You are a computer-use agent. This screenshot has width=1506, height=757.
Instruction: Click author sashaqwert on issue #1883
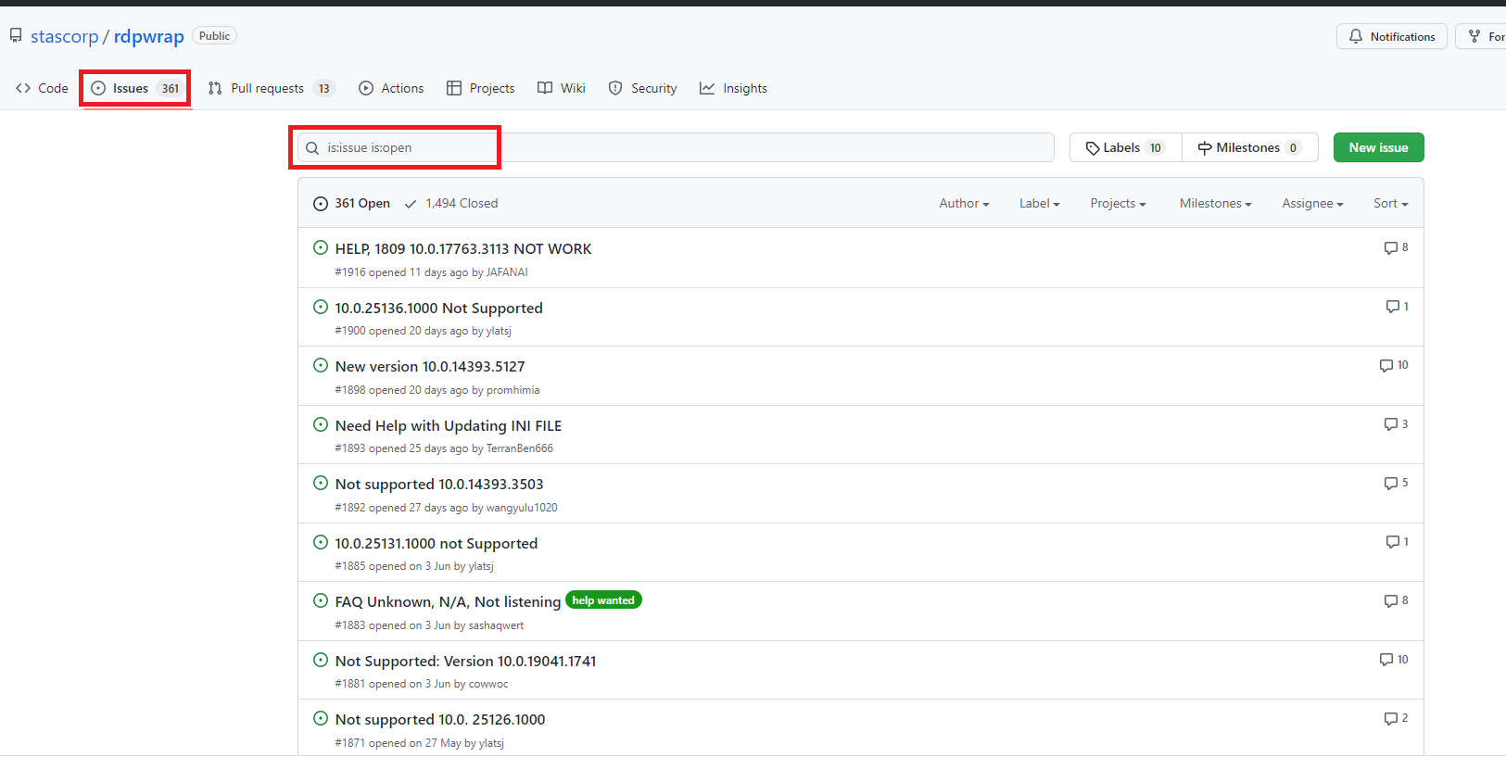[496, 625]
